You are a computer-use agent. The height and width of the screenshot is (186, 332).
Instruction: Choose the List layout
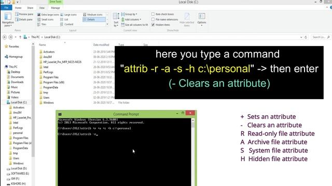click(64, 20)
